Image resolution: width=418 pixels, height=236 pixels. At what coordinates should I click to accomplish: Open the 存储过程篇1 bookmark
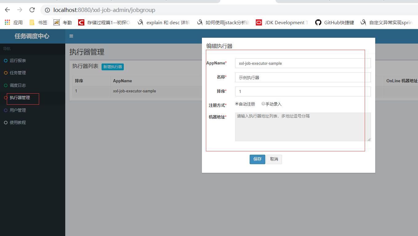(x=104, y=22)
